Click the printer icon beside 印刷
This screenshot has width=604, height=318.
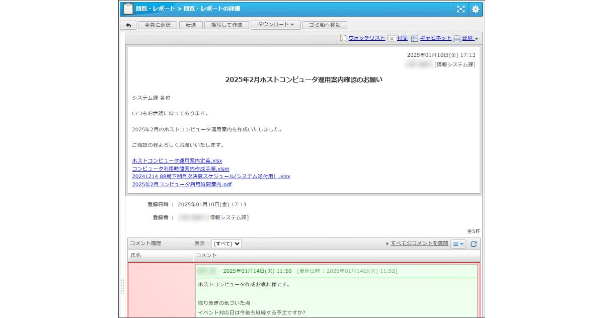(457, 38)
